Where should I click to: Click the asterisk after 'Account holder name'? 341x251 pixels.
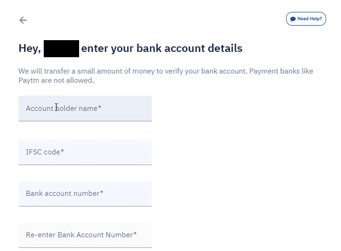click(99, 108)
